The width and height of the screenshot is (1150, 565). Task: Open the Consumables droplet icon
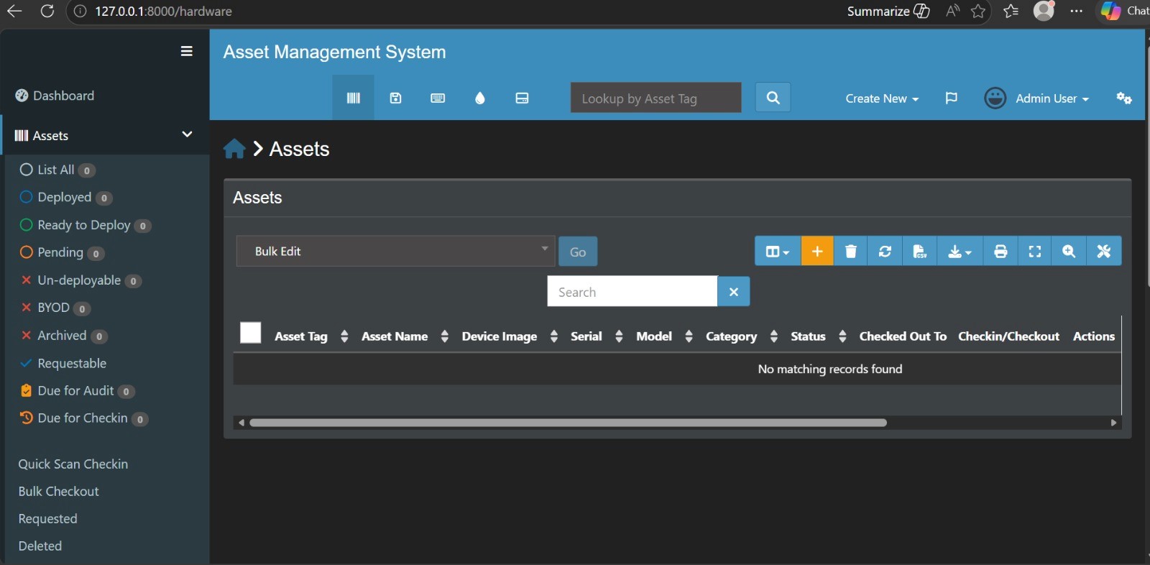pyautogui.click(x=480, y=98)
